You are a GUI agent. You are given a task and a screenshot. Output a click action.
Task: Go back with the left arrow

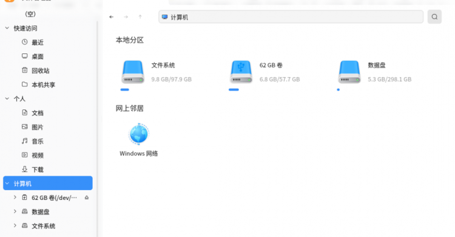[112, 17]
